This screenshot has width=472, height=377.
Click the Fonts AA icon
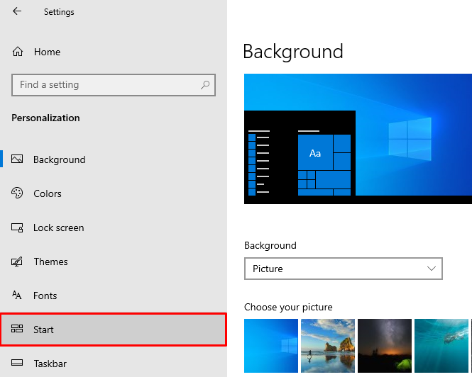coord(17,296)
